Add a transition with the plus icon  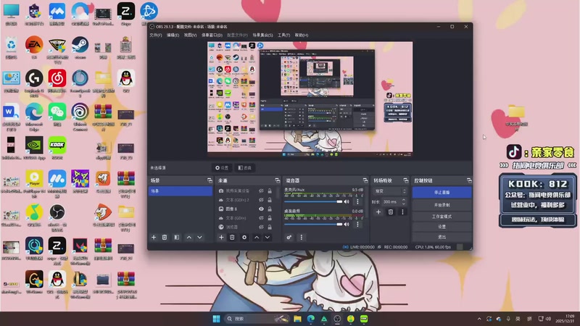(378, 212)
